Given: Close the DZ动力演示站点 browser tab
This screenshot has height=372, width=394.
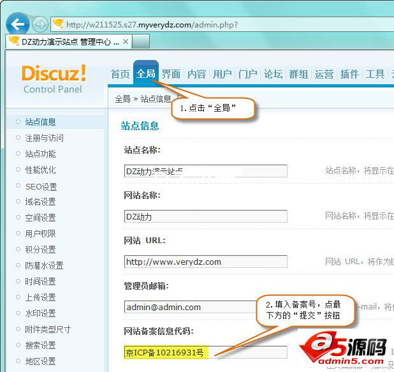Looking at the screenshot, I should click(126, 41).
